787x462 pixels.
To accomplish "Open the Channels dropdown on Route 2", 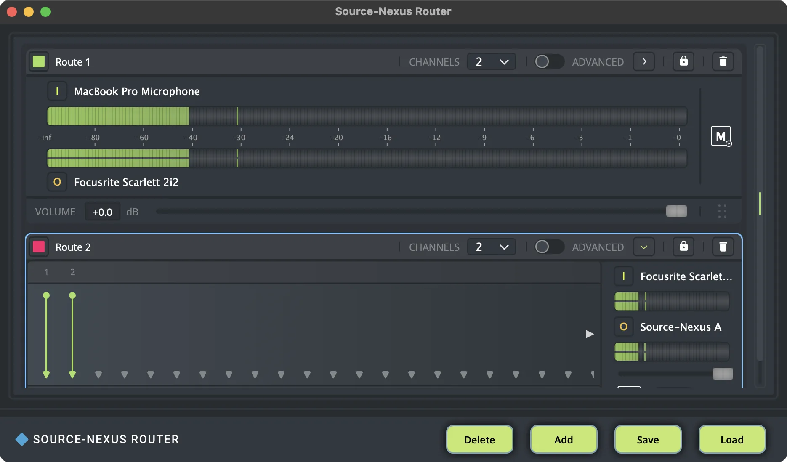I will click(x=491, y=247).
